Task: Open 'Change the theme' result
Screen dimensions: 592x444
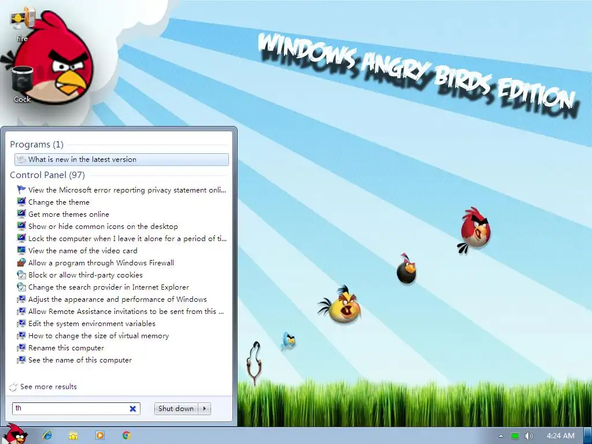Action: pyautogui.click(x=121, y=202)
